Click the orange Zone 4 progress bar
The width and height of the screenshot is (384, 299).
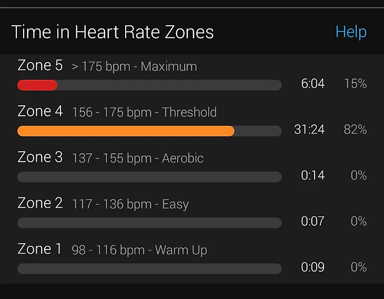pyautogui.click(x=126, y=131)
